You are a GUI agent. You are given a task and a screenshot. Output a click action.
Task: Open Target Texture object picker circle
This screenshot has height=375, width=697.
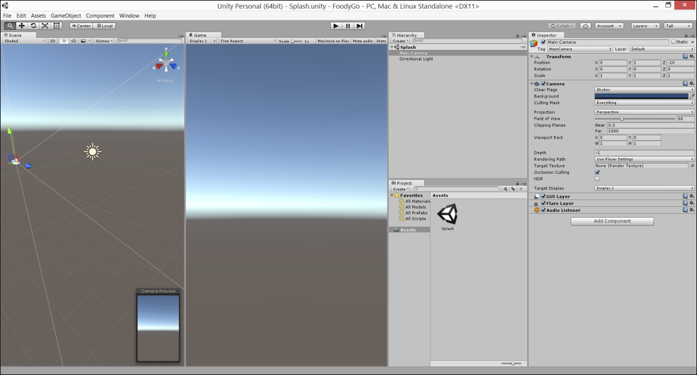692,166
